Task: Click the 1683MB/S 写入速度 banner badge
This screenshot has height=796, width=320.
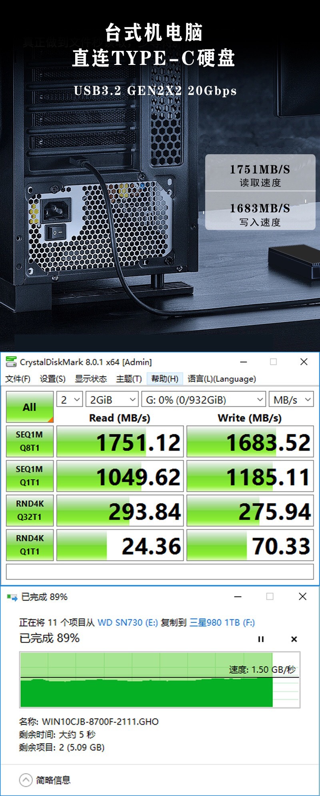Action: (x=260, y=211)
